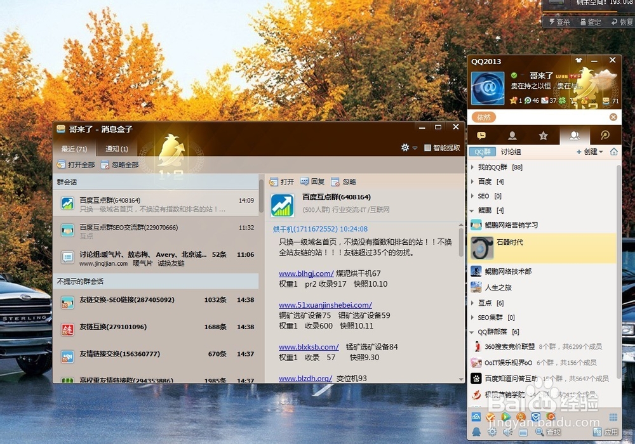The image size is (635, 444).
Task: Open the blue shield security icon in app row
Action: 535,416
